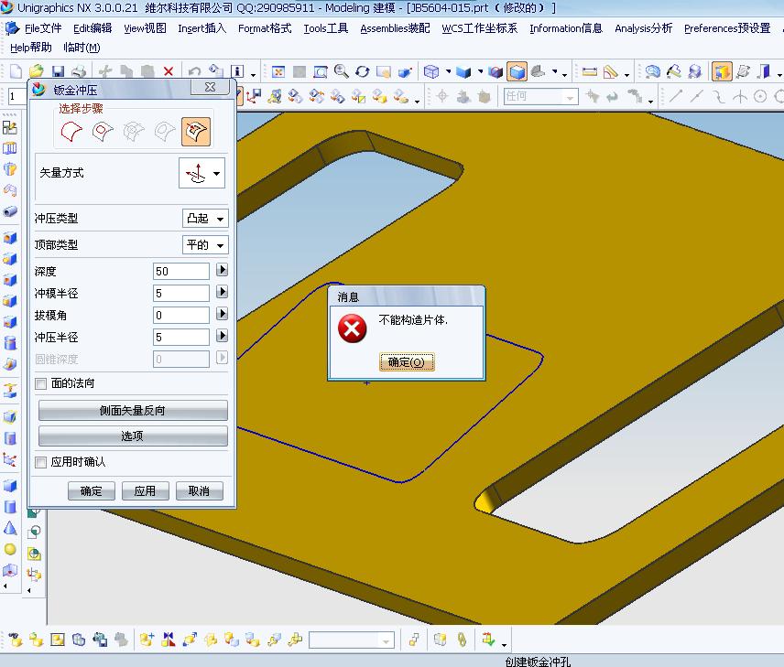Open the Tools工具 menu

(325, 28)
